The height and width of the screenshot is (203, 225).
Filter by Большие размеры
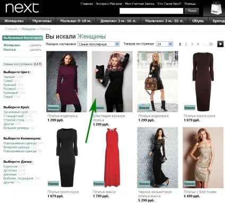pyautogui.click(x=16, y=128)
